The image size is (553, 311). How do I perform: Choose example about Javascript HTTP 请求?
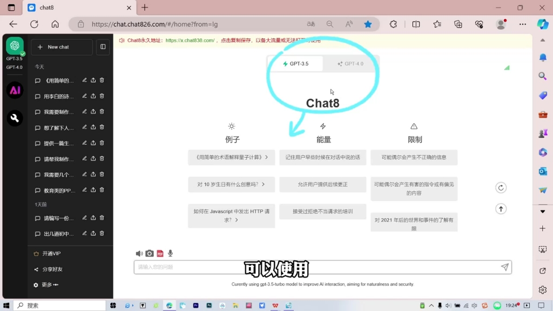(x=231, y=216)
